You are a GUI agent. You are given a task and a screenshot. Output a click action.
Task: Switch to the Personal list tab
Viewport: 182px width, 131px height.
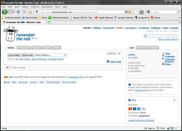pos(24,48)
